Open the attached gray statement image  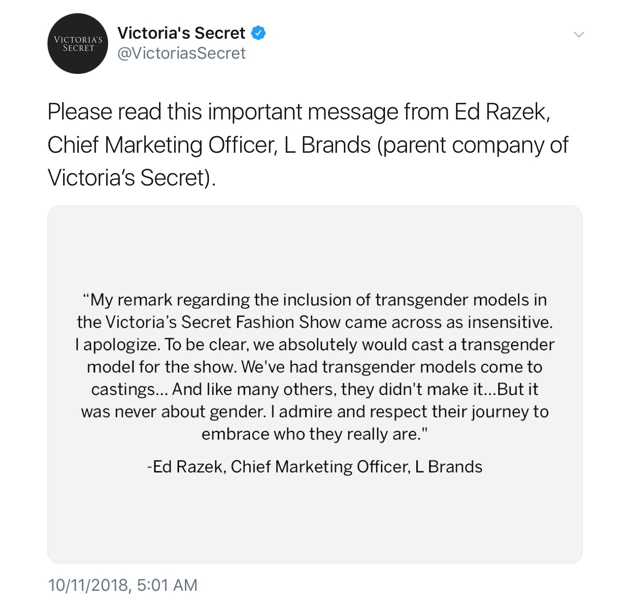click(315, 384)
